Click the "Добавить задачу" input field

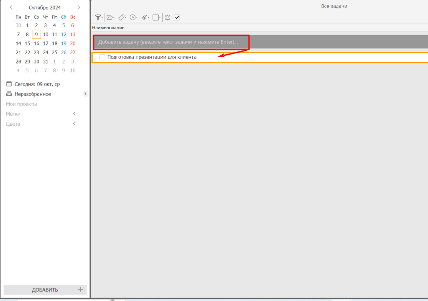pos(171,42)
